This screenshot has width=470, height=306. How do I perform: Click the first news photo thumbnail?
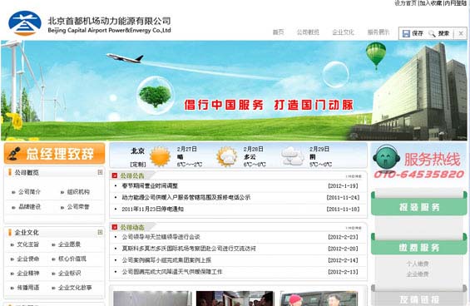(152, 299)
